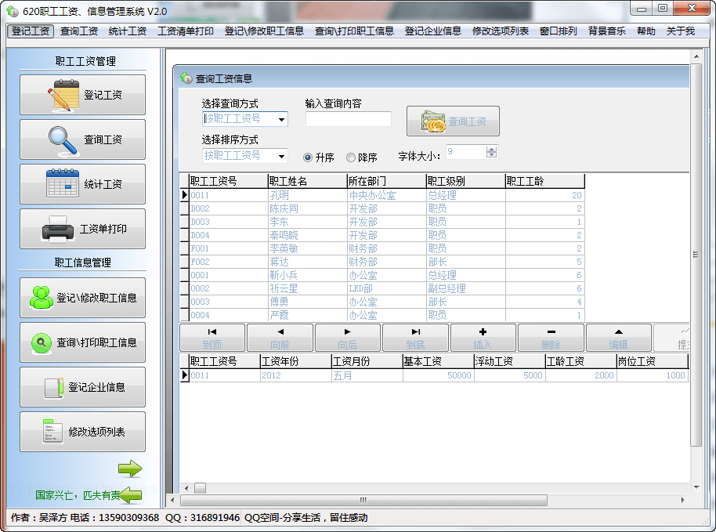
Task: Open the 关于我 menu
Action: click(x=680, y=31)
